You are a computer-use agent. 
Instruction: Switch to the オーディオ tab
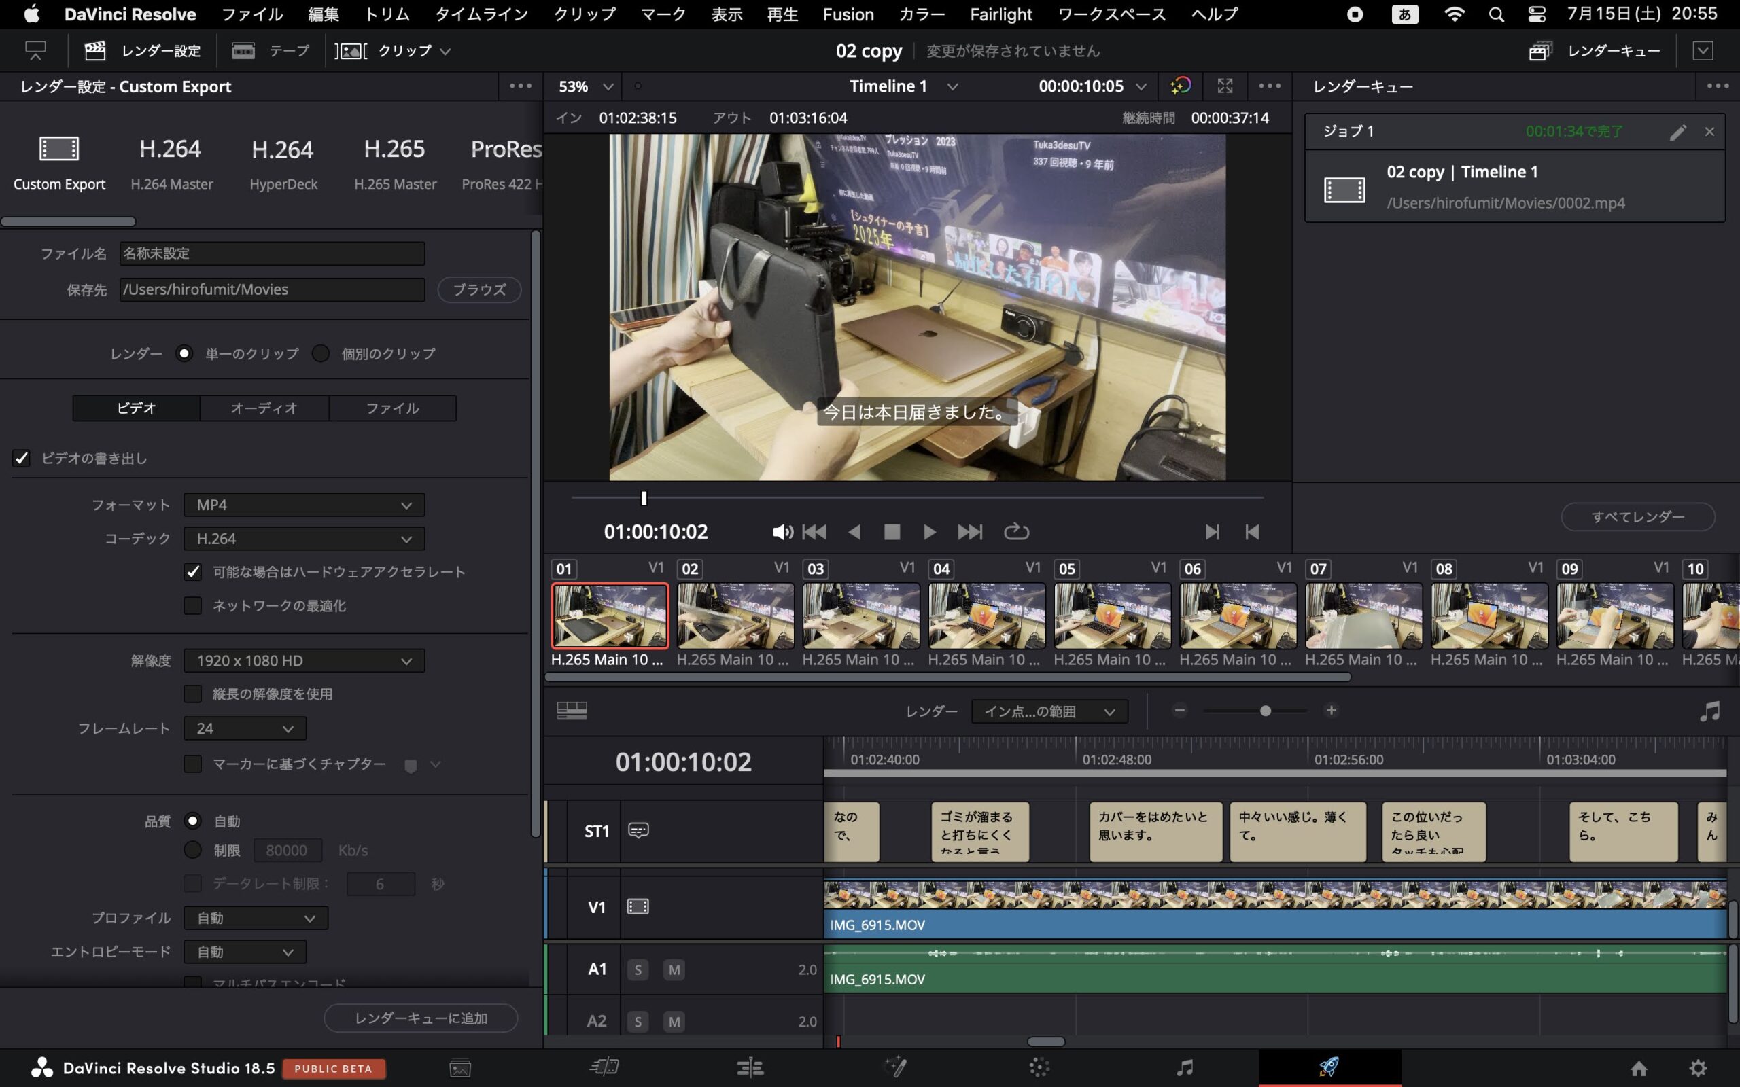(264, 408)
